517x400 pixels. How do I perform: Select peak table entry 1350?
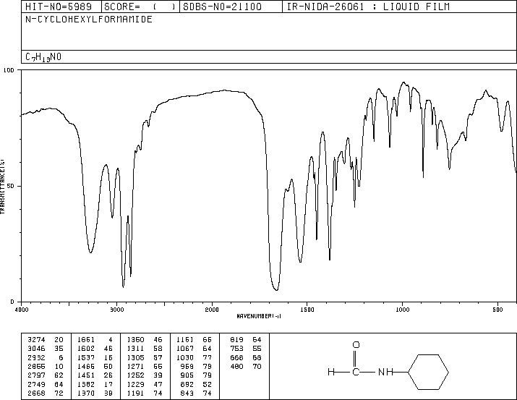coord(135,340)
